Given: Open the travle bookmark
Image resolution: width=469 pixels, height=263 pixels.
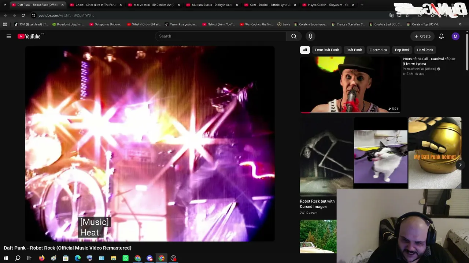Looking at the screenshot, I should pyautogui.click(x=284, y=24).
